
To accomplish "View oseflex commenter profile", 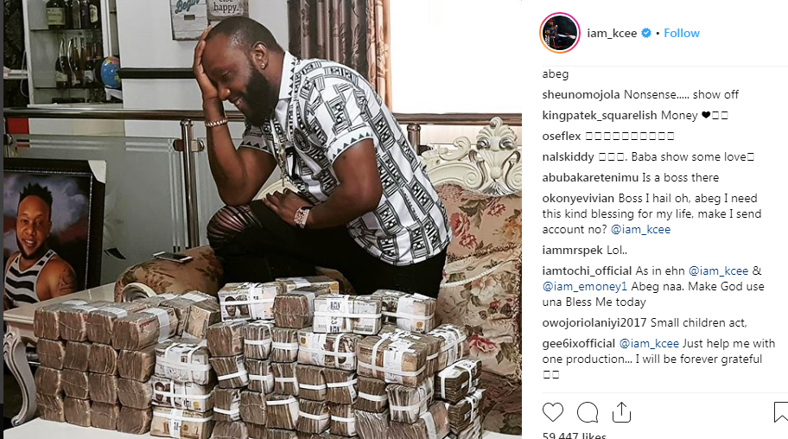I will pyautogui.click(x=562, y=137).
